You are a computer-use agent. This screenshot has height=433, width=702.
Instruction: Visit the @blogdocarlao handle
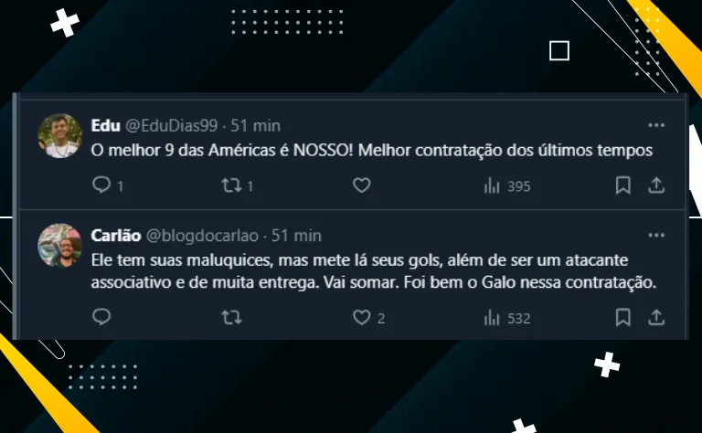(202, 236)
